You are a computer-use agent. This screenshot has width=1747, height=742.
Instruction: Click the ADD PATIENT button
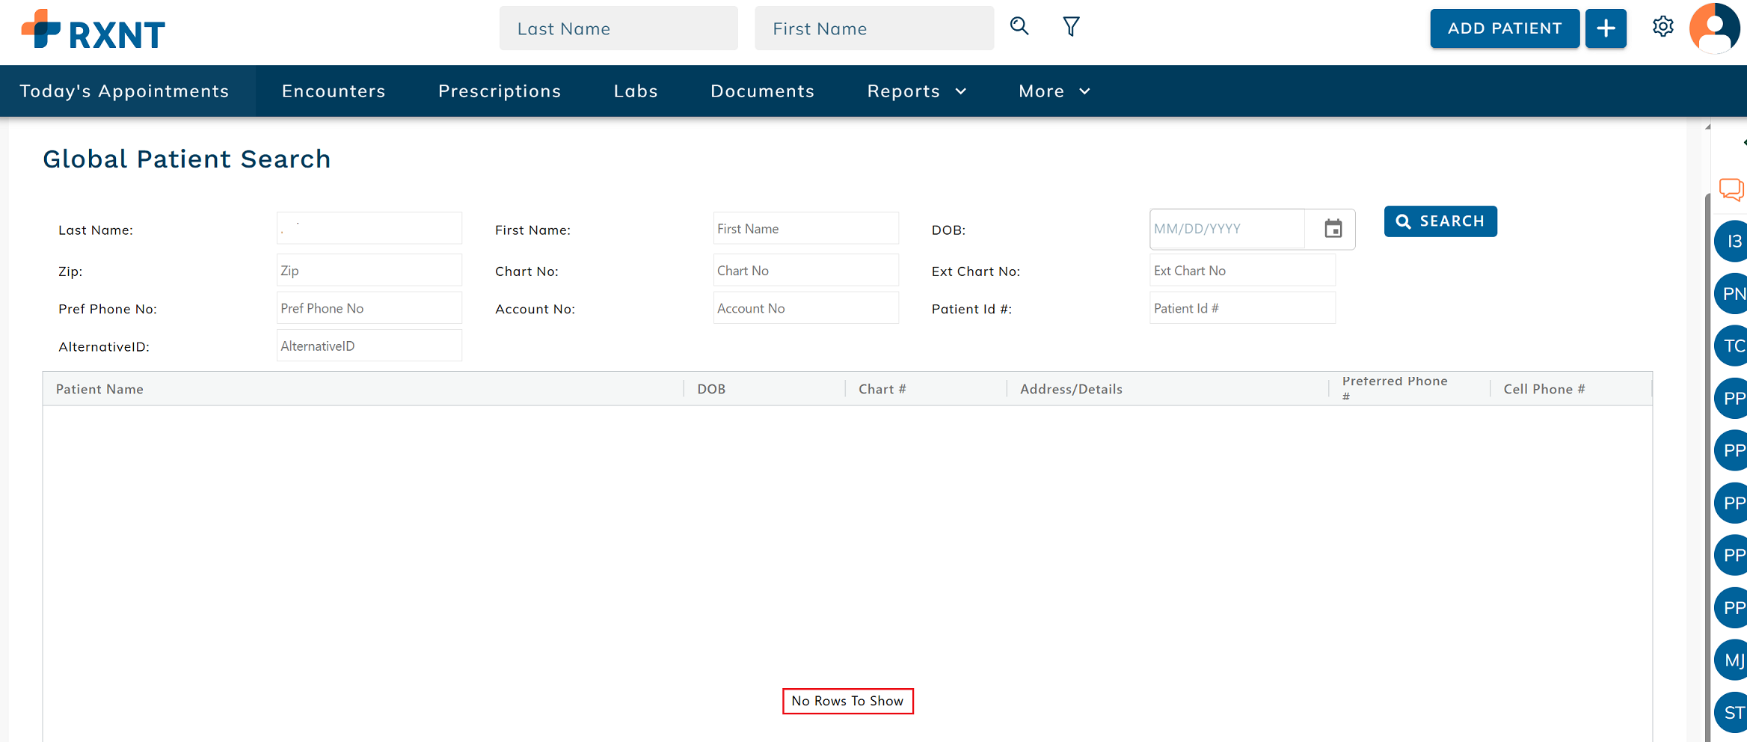[1504, 28]
